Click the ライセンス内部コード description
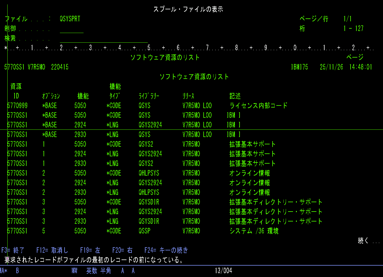383x277 pixels. tap(259, 106)
